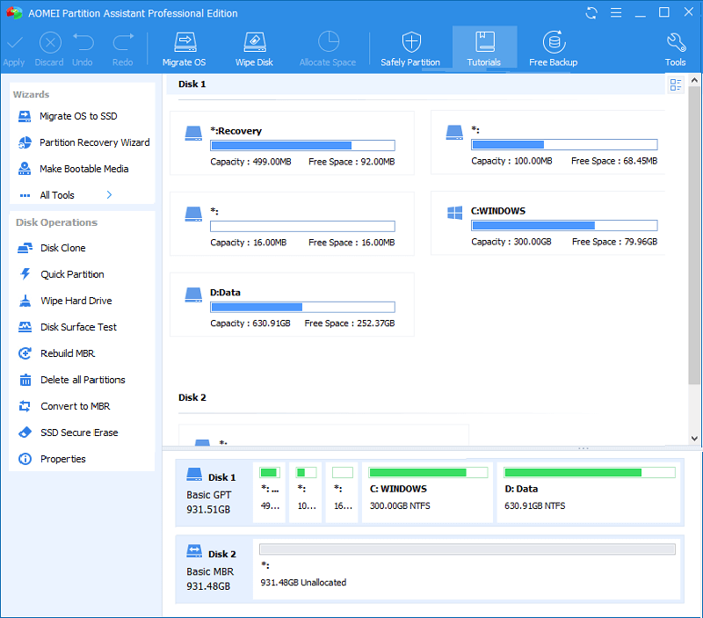Select the 100.00MB partition card

tap(547, 142)
